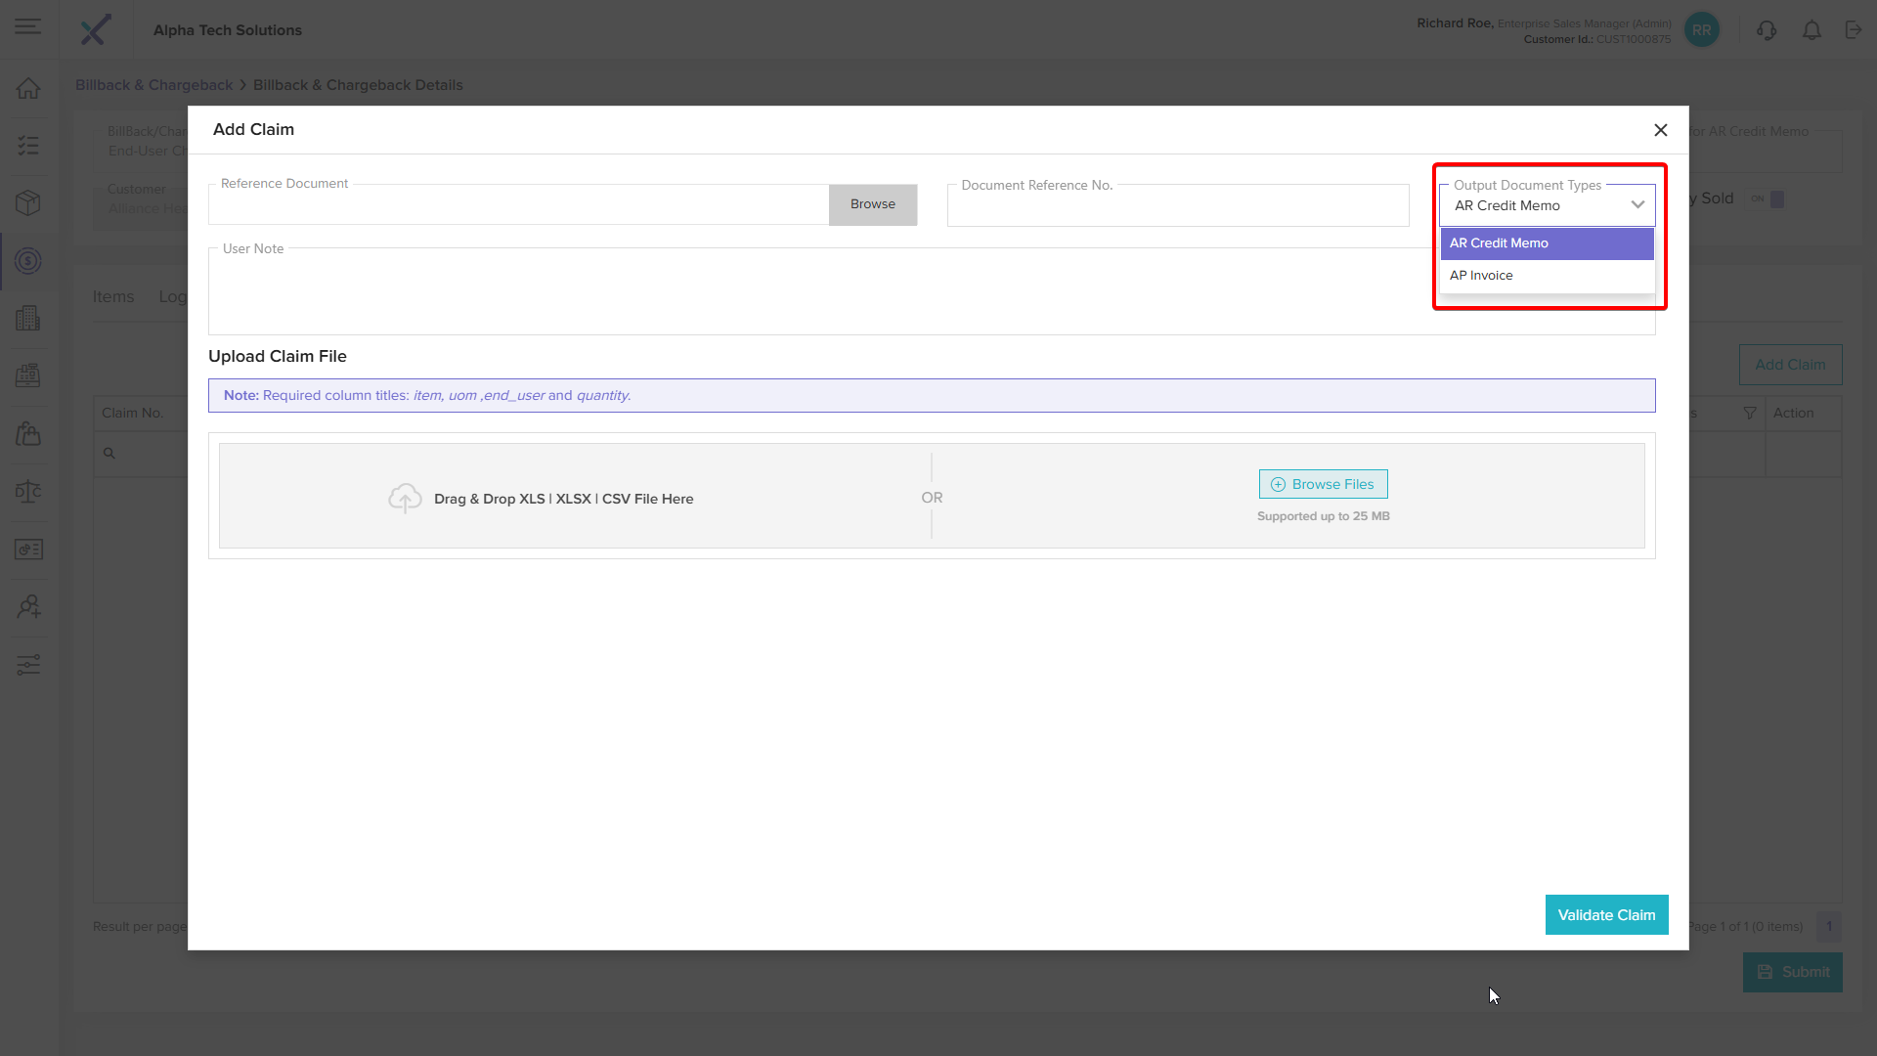Viewport: 1877px width, 1056px height.
Task: Click the Validate Claim button
Action: (x=1606, y=915)
